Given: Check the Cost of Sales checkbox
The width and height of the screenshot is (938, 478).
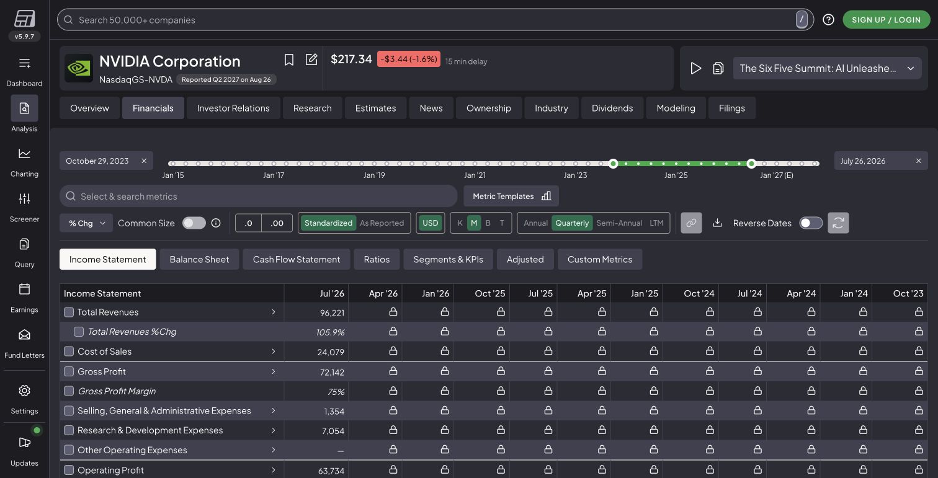Looking at the screenshot, I should click(x=69, y=352).
